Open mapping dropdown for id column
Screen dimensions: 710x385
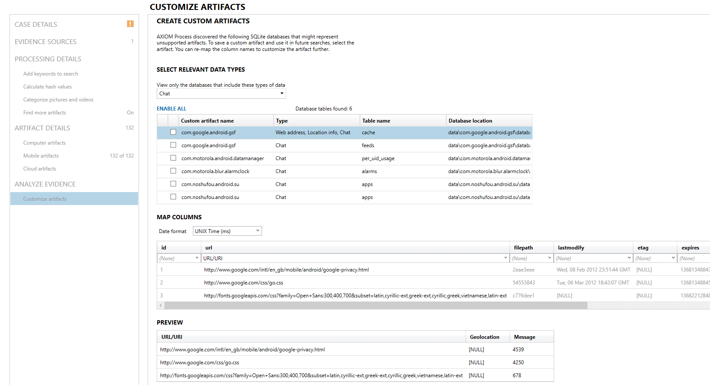point(179,258)
